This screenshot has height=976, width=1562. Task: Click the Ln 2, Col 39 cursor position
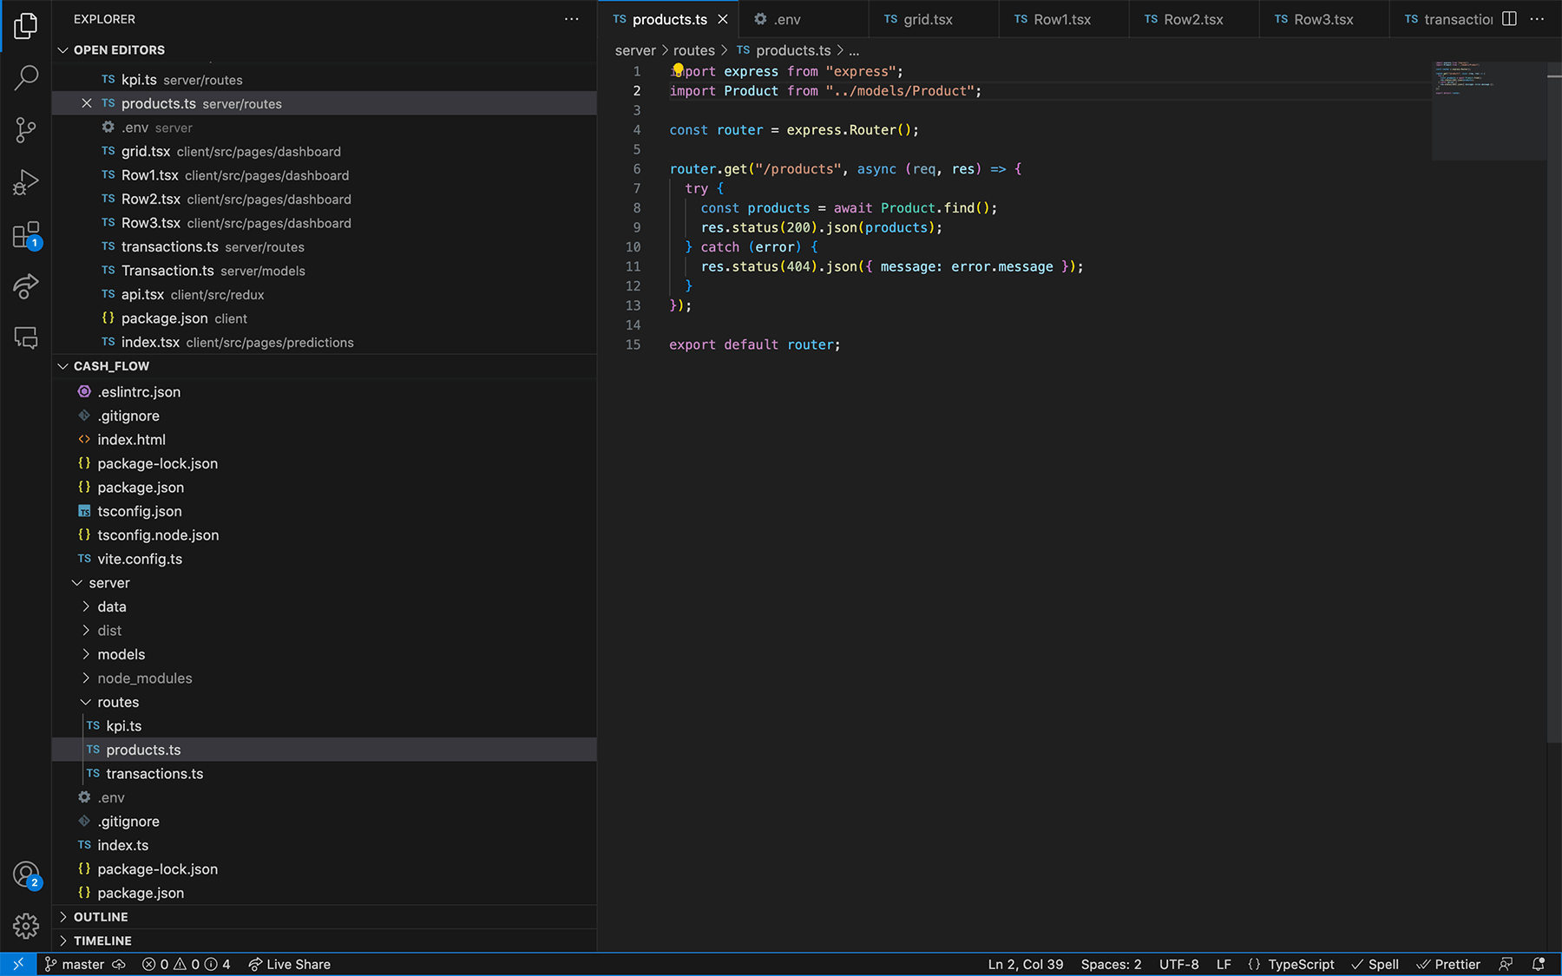(1025, 964)
